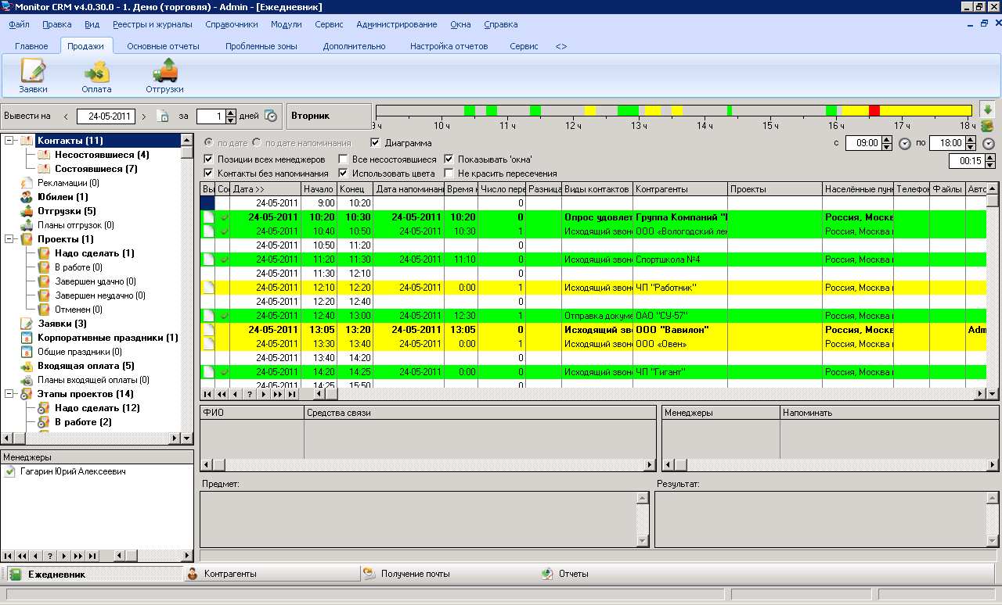Enable Все несостоявшиеся checkbox
1002x605 pixels.
(x=342, y=159)
